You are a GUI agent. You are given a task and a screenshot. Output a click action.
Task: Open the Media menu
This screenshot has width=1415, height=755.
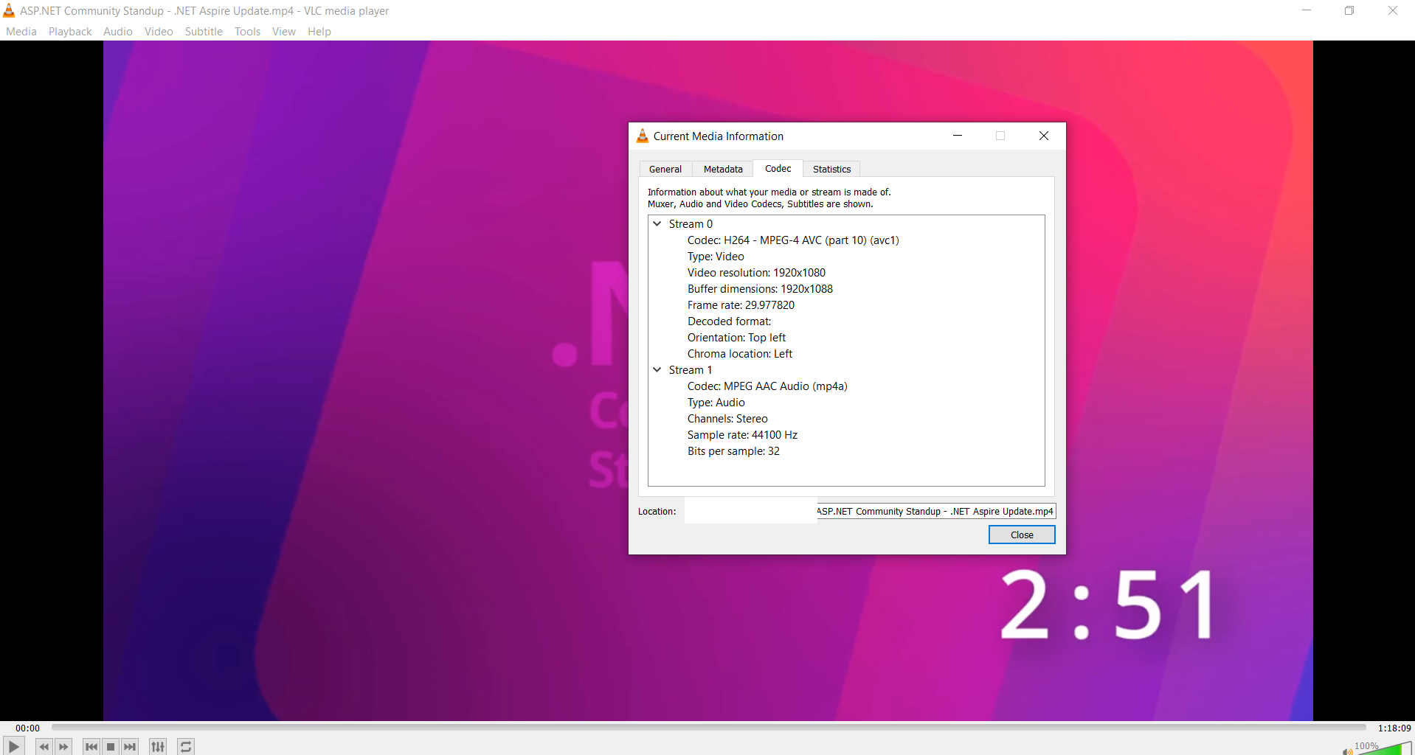click(x=21, y=32)
